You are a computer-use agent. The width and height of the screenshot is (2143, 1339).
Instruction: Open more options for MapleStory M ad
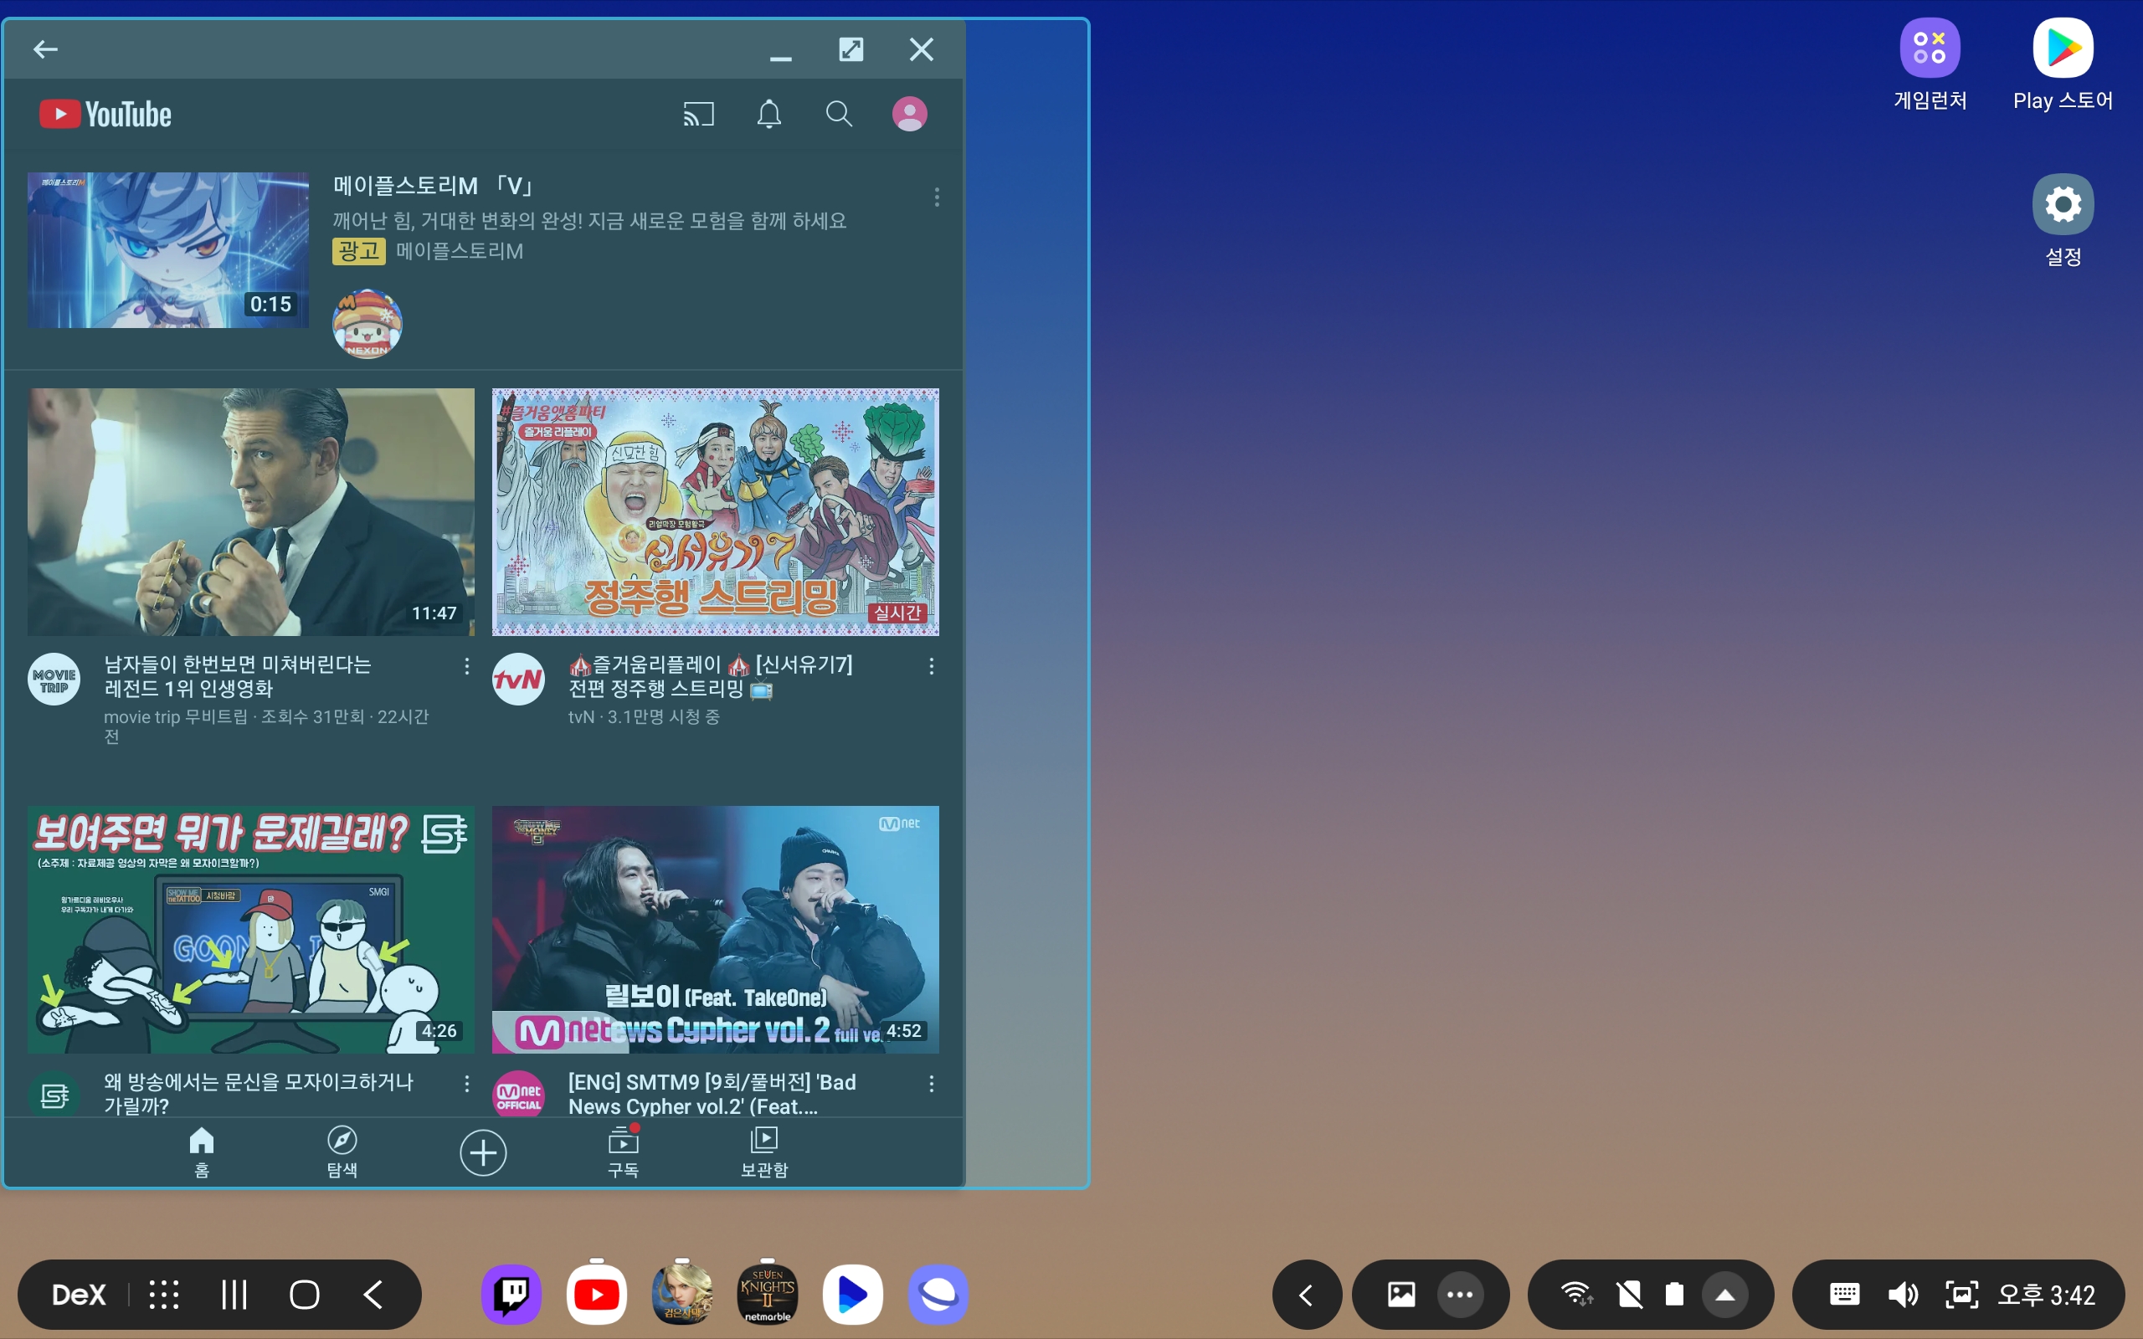point(937,197)
